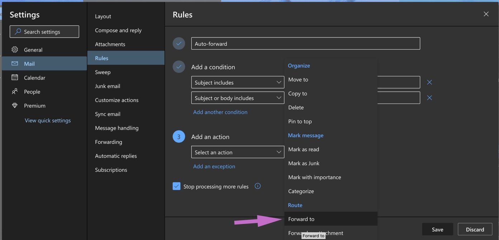The image size is (499, 240).
Task: Choose Forward to from action menu
Action: coord(331,219)
